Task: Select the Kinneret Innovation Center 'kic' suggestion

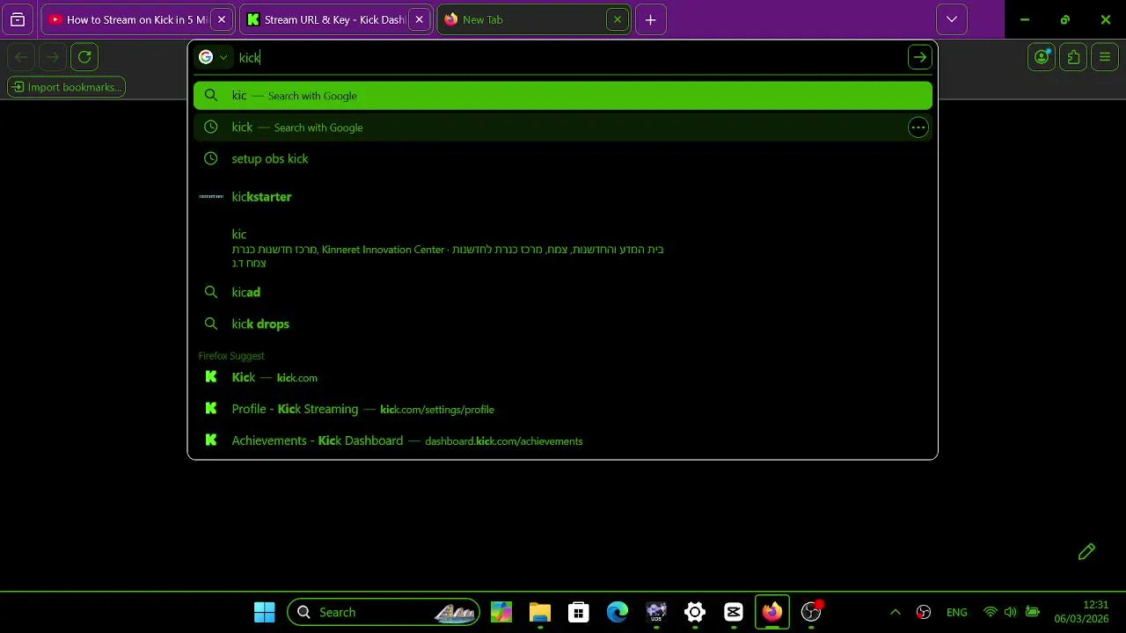Action: [563, 248]
